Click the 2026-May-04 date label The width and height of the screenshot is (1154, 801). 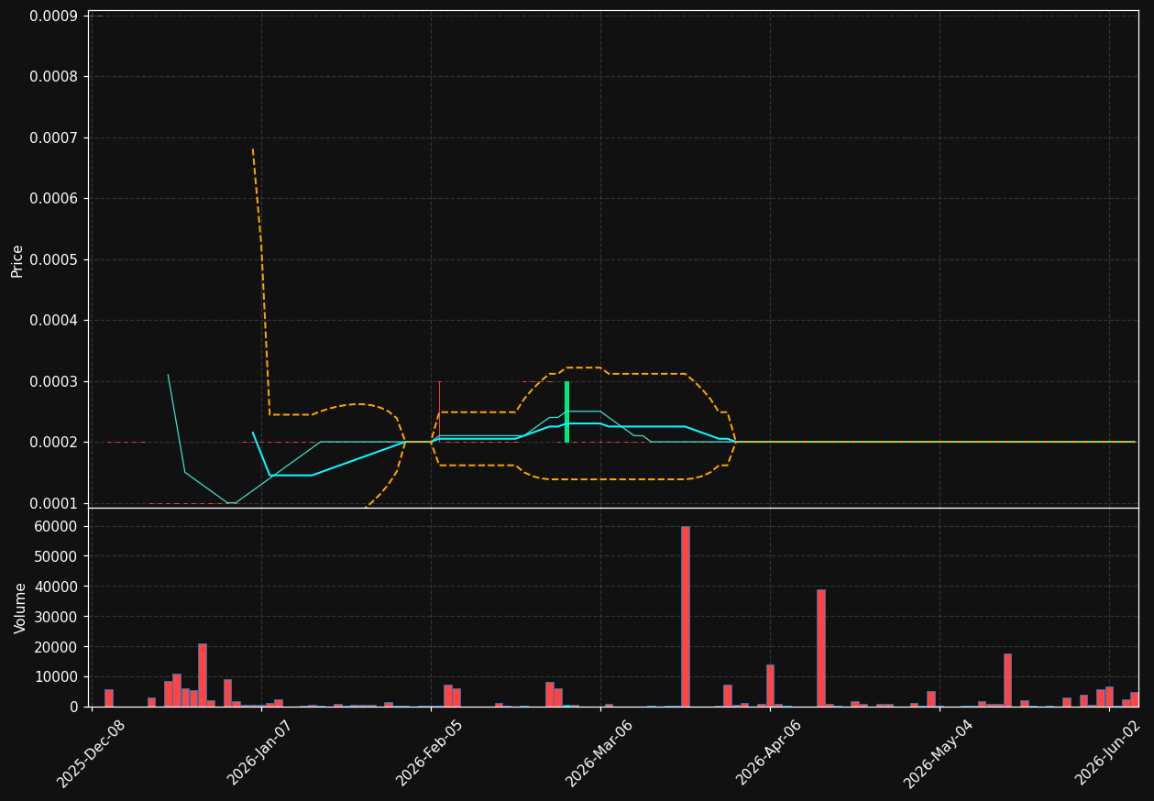[x=939, y=753]
